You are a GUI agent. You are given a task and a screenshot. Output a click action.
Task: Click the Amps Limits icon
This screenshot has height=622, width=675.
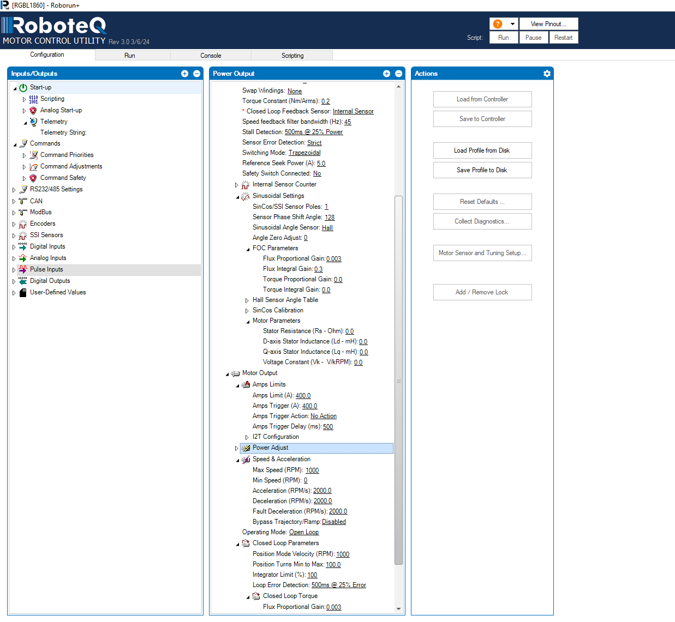click(x=246, y=385)
